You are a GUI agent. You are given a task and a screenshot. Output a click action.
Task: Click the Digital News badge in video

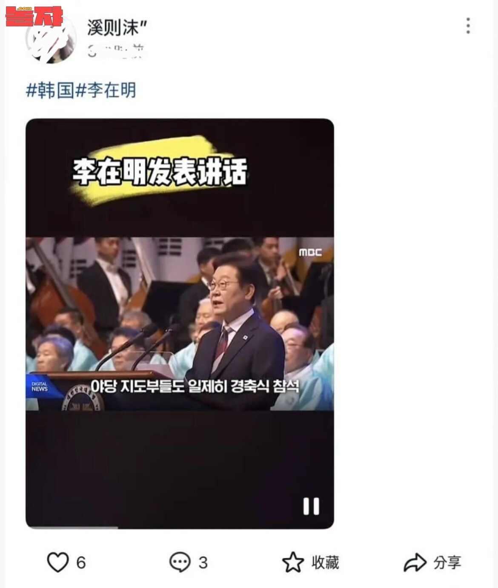point(40,386)
